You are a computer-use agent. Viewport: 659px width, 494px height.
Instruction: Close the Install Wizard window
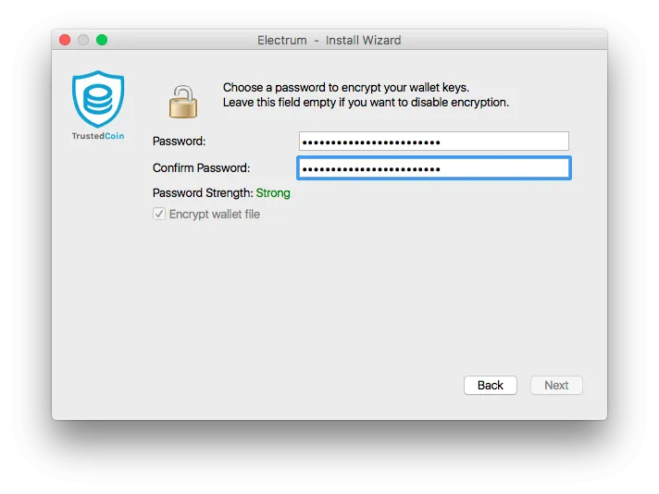tap(65, 40)
